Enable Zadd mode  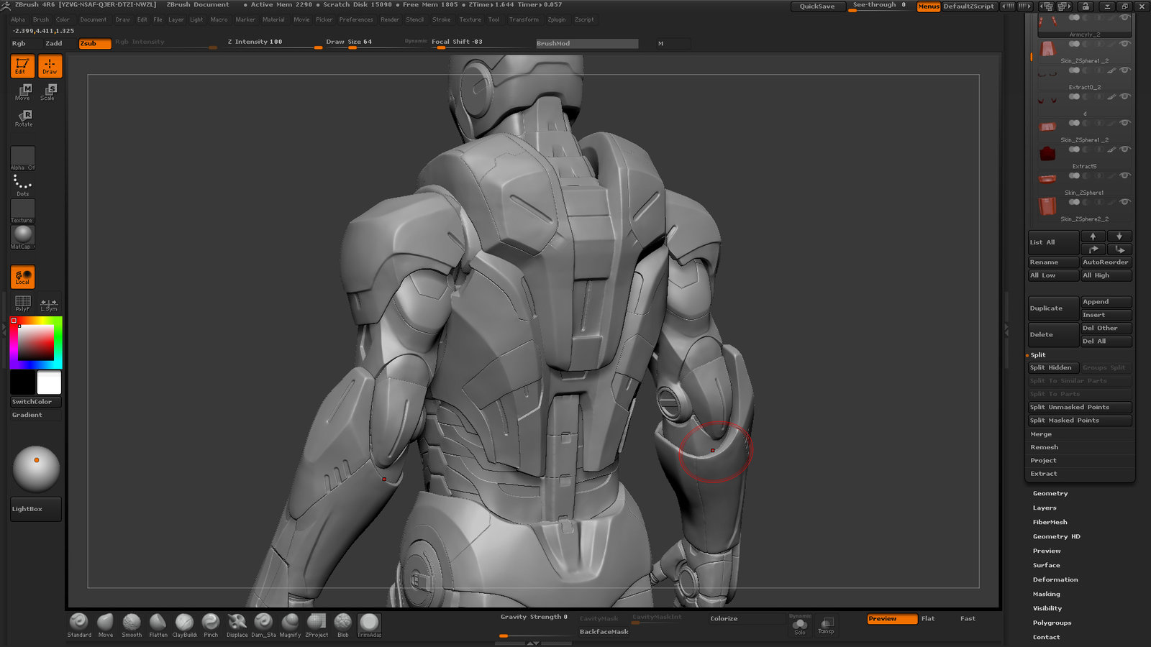tap(54, 44)
